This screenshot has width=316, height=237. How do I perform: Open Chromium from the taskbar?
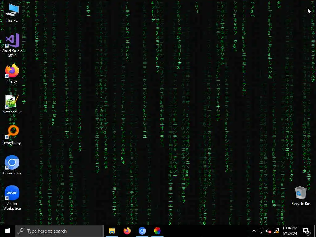(142, 231)
